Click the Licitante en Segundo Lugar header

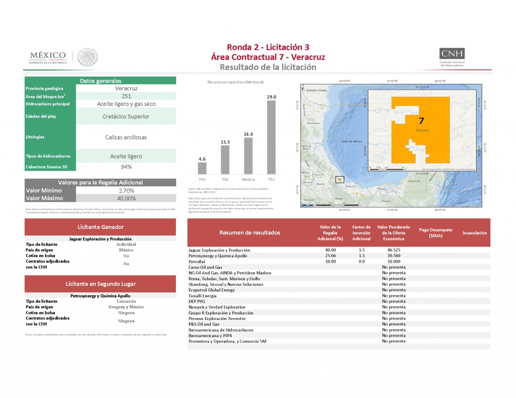(100, 284)
